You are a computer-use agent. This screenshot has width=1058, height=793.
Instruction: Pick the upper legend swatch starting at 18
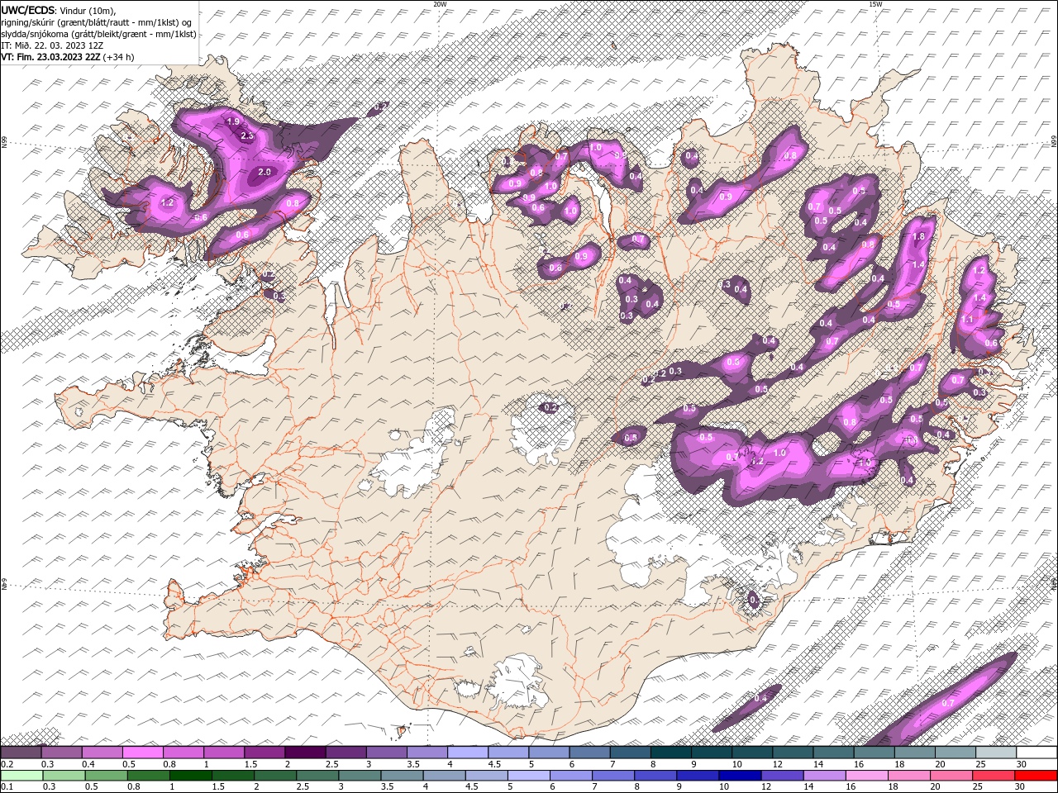coord(915,753)
